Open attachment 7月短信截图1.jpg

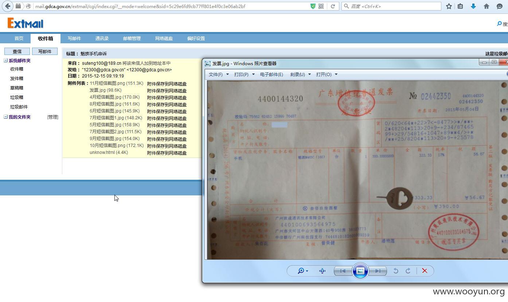click(116, 118)
